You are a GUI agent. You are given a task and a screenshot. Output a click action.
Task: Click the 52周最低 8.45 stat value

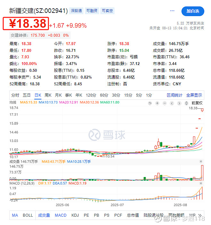[78, 84]
